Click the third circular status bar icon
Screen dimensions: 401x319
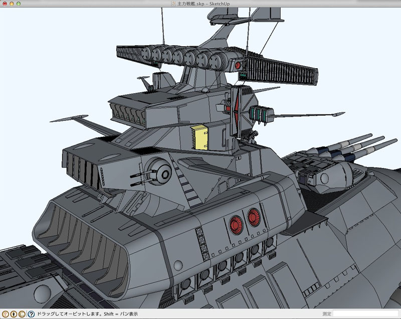click(x=22, y=314)
